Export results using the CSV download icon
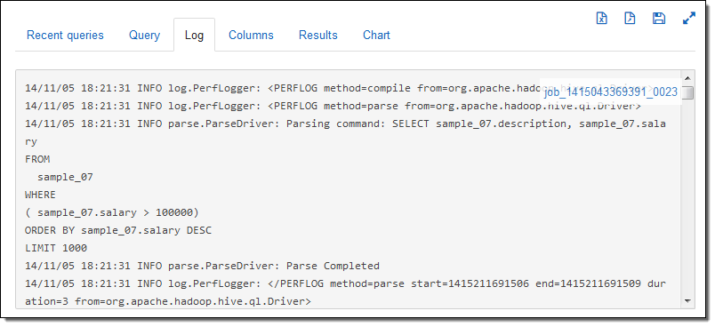 click(x=631, y=19)
